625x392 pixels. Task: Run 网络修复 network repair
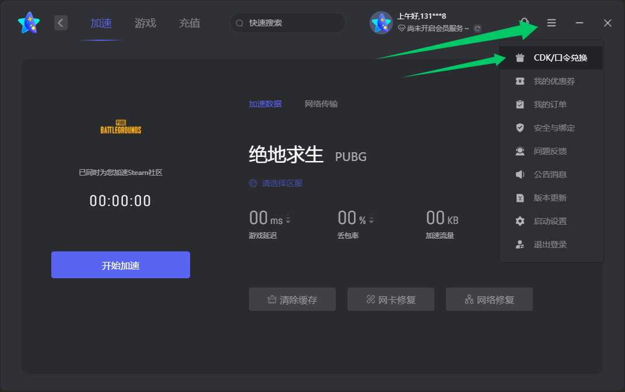click(489, 299)
